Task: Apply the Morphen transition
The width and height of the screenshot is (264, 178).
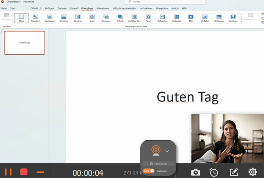Action: click(35, 18)
